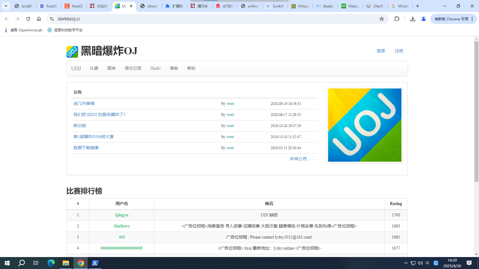Viewport: 479px width, 269px height.
Task: Open the 浦育-OpenInnoLab bookmark
Action: 23,30
